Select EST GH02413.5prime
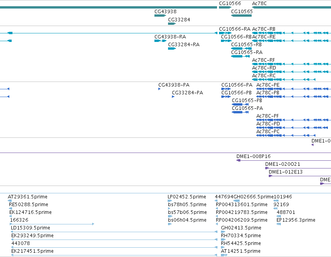The image size is (331, 257). 241,228
